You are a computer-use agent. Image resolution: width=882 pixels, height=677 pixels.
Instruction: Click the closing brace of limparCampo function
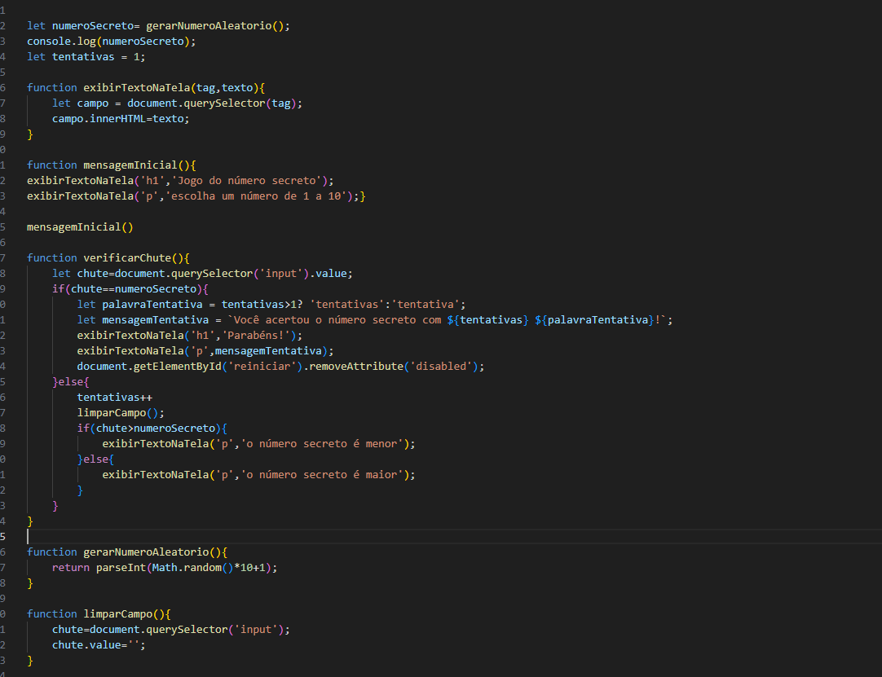point(30,661)
